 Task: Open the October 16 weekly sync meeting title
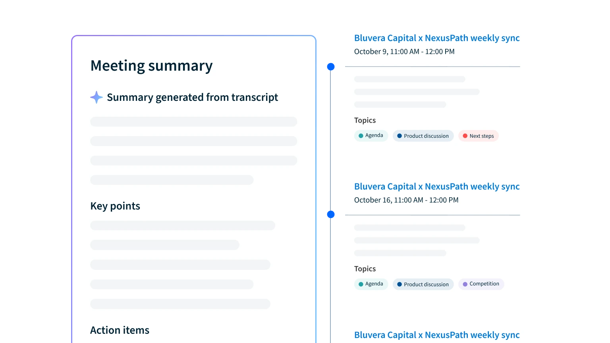pos(436,187)
